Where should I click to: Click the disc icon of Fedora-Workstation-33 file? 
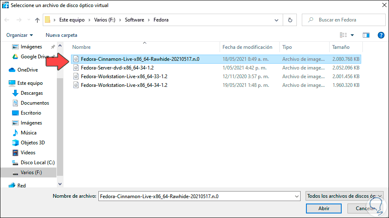[76, 77]
